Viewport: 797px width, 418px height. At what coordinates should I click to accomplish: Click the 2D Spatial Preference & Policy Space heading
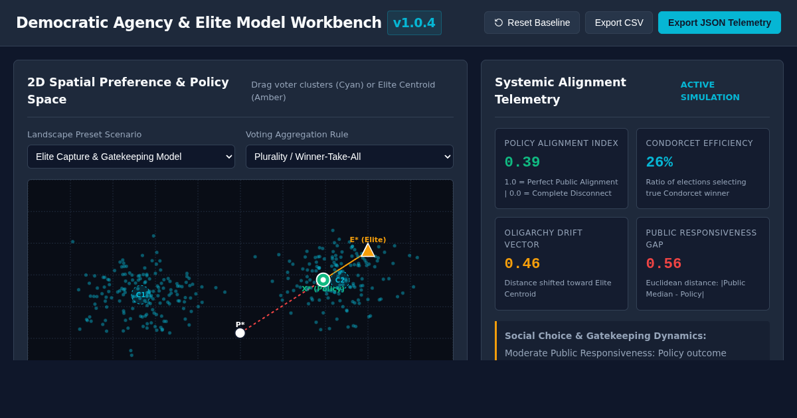click(x=128, y=91)
